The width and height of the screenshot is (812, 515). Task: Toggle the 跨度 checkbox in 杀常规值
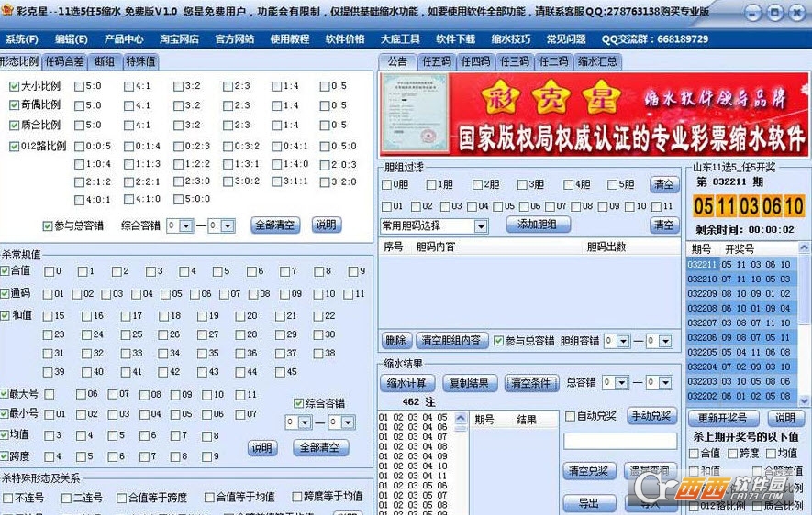[5, 456]
